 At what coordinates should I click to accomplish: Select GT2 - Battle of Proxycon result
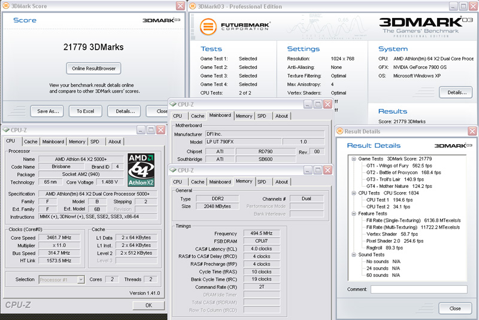[x=404, y=172]
